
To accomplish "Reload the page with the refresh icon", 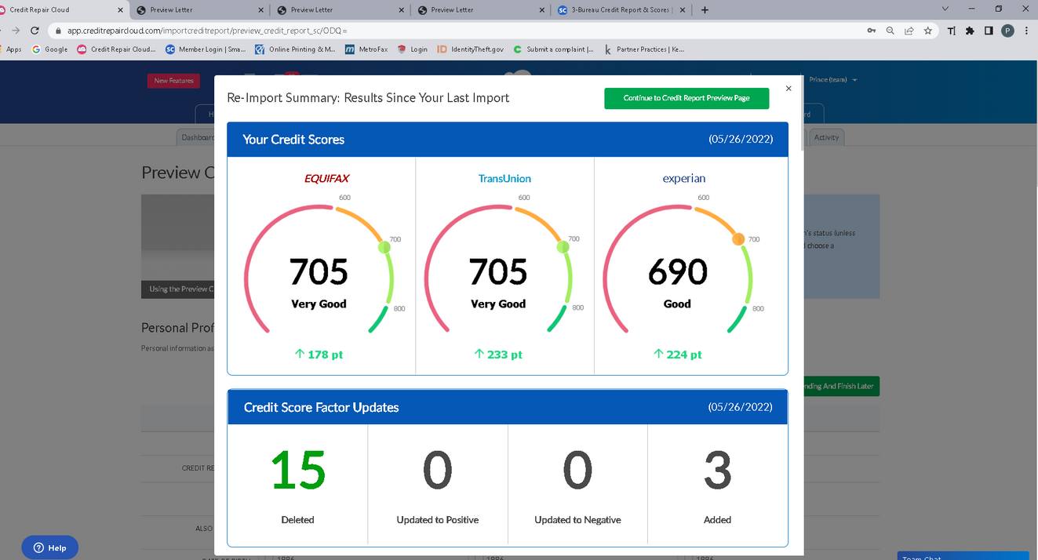I will [x=35, y=31].
